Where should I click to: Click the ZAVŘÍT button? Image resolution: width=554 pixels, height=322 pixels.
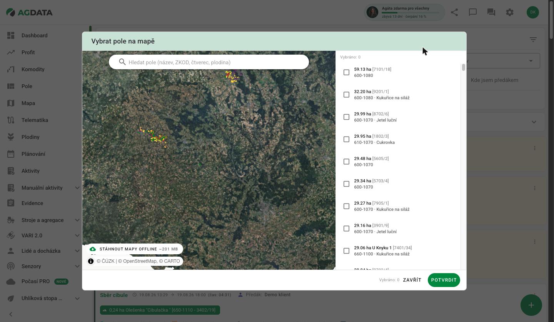click(412, 280)
